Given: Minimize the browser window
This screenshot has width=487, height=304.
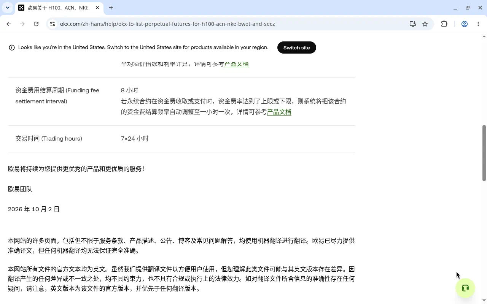Looking at the screenshot, I should [455, 8].
